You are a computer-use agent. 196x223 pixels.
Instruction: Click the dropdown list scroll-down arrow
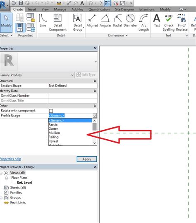[x=95, y=143]
